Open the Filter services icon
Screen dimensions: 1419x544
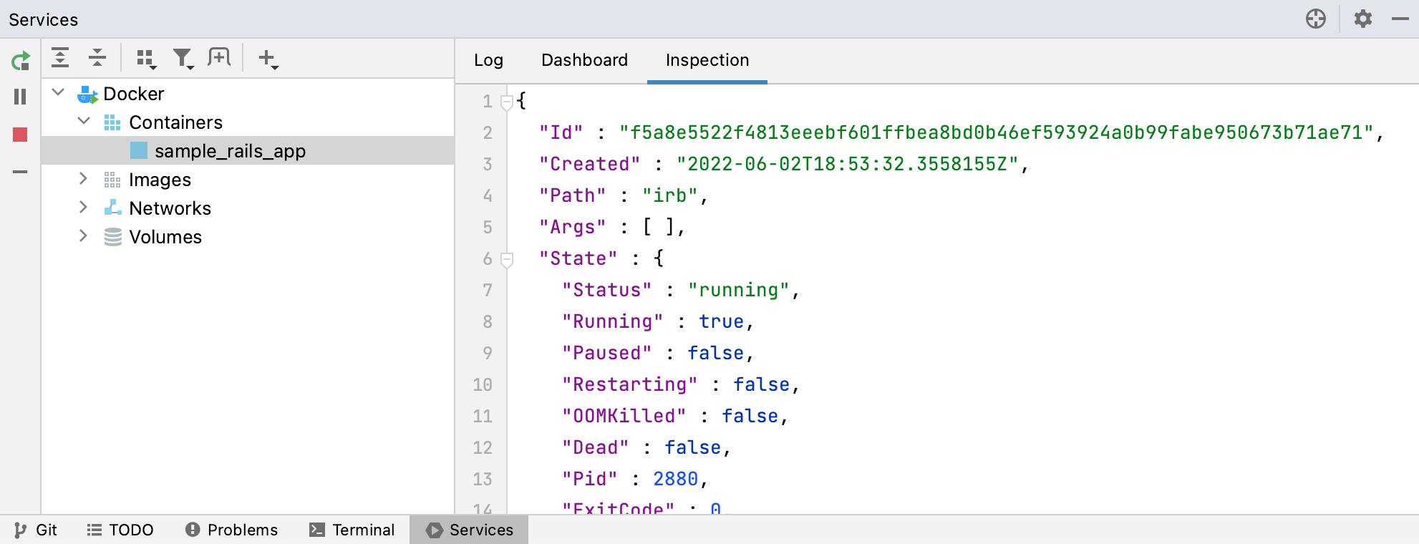[x=183, y=59]
